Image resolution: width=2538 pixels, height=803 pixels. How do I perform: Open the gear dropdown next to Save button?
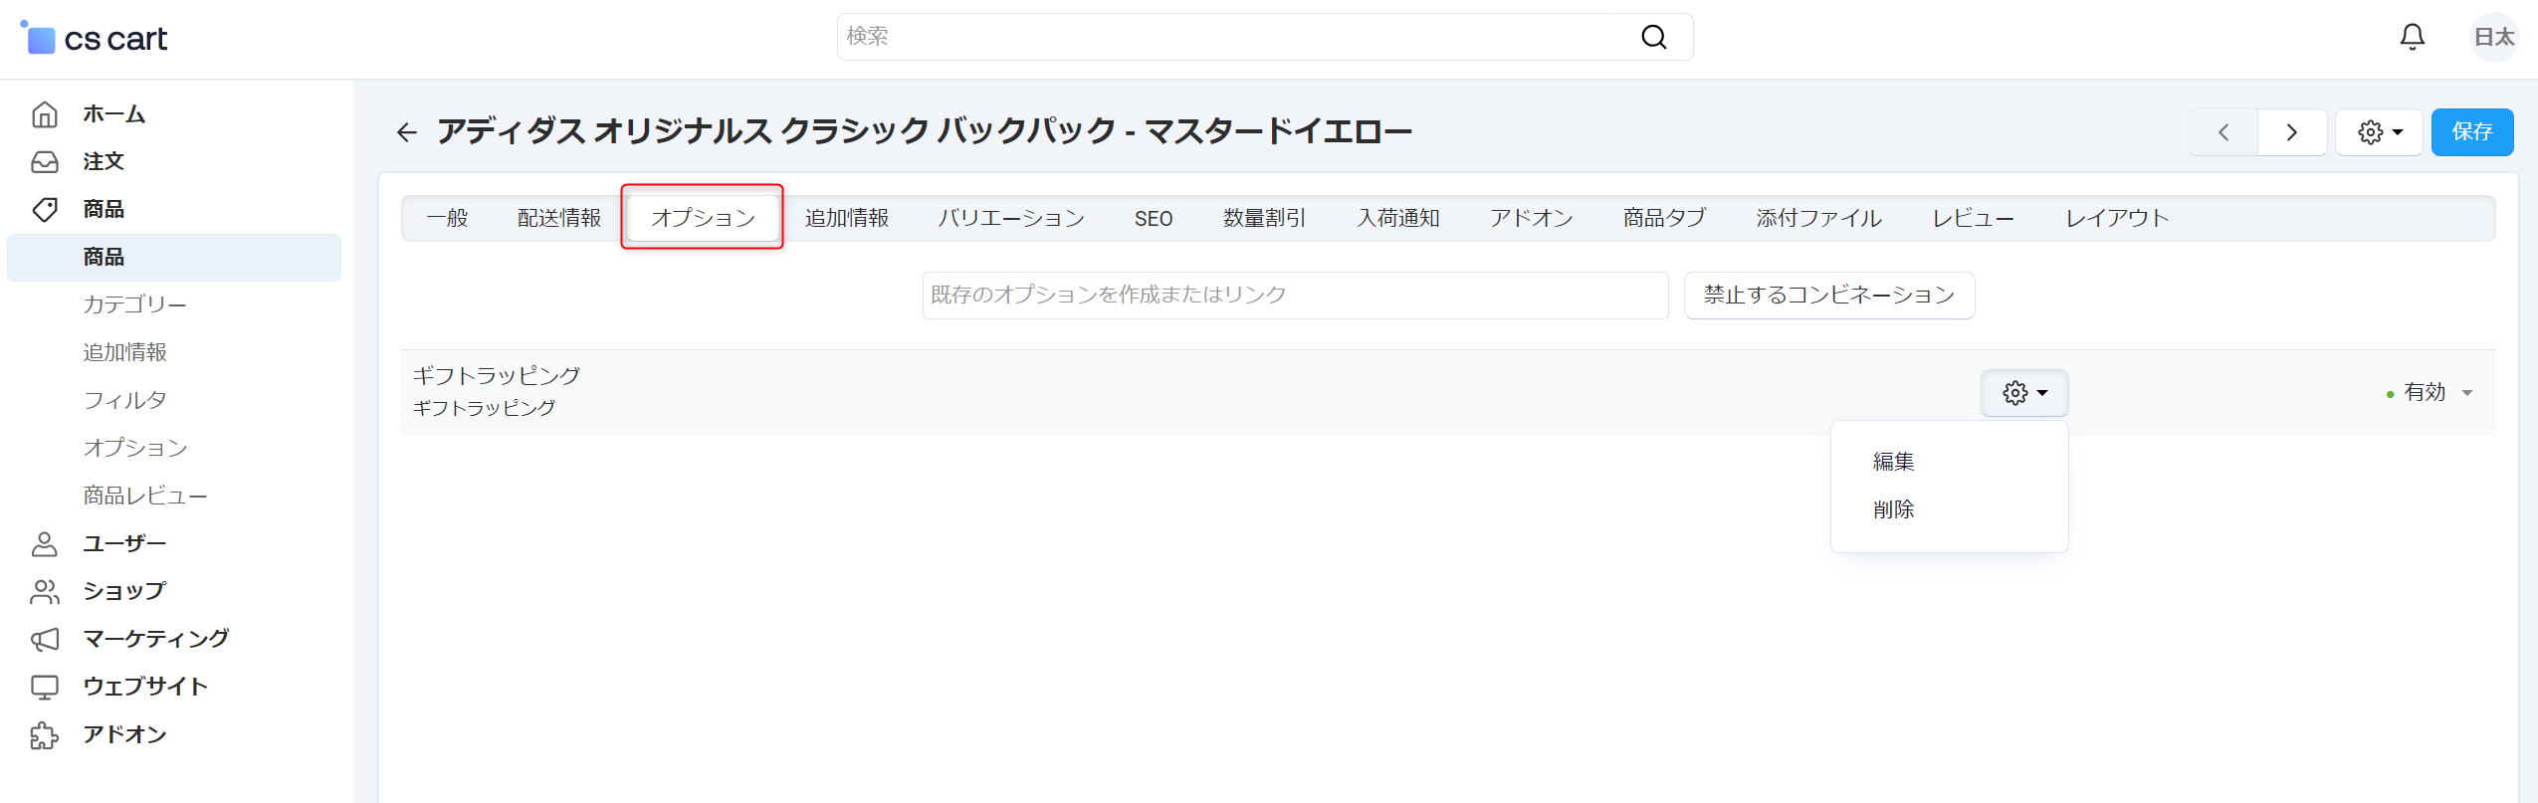click(2379, 132)
